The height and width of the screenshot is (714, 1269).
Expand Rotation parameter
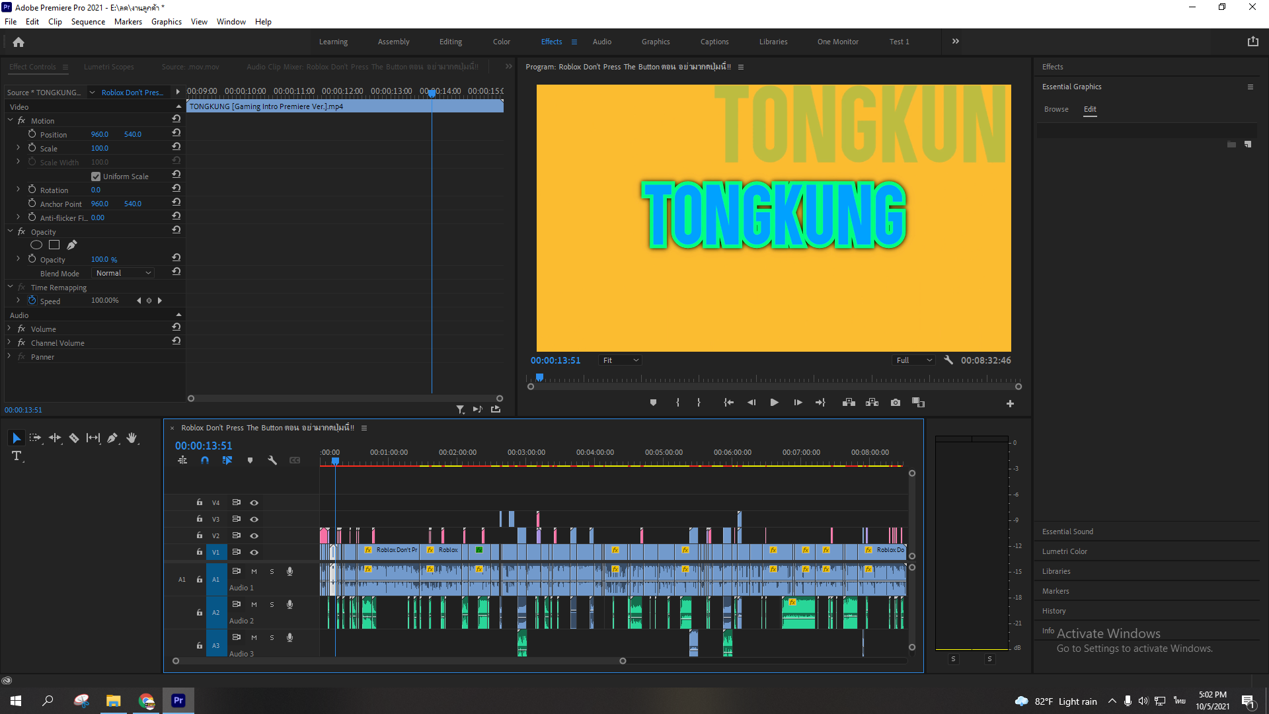pyautogui.click(x=19, y=190)
